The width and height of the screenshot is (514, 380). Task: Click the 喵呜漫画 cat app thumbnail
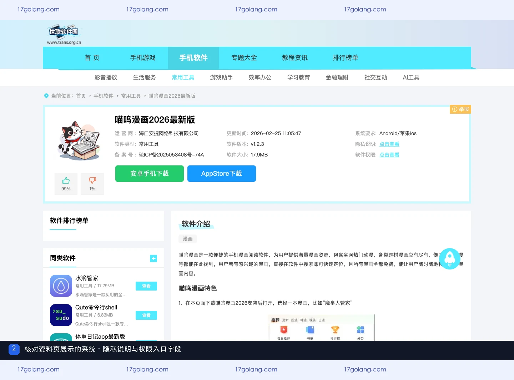tap(79, 140)
